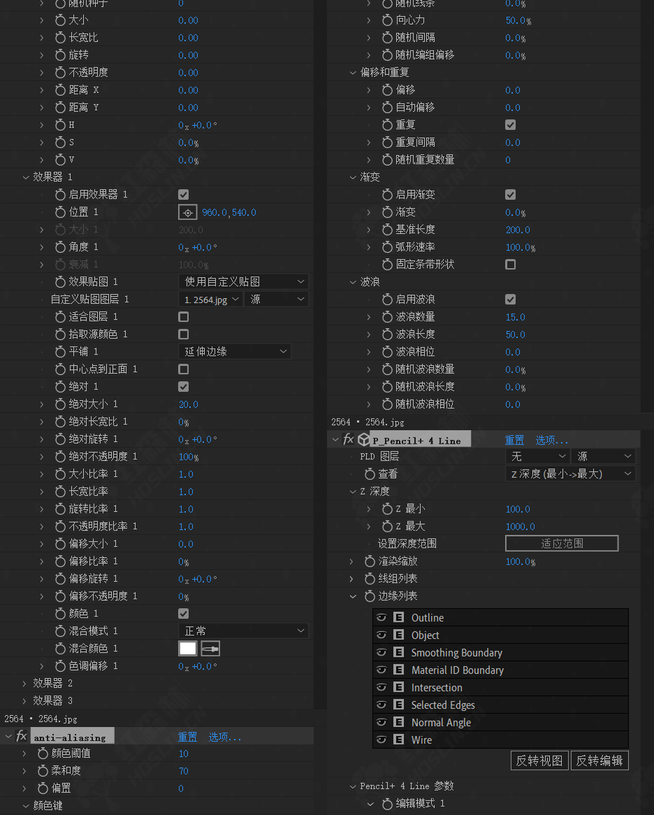
Task: Uncheck 启用效果器 1 checkbox
Action: coord(184,195)
